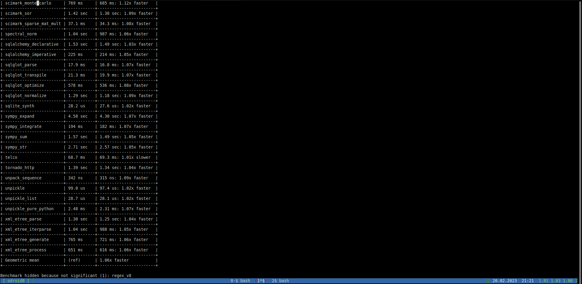Select the "28.2 us" reference value
Image resolution: width=582 pixels, height=284 pixels.
click(x=77, y=106)
